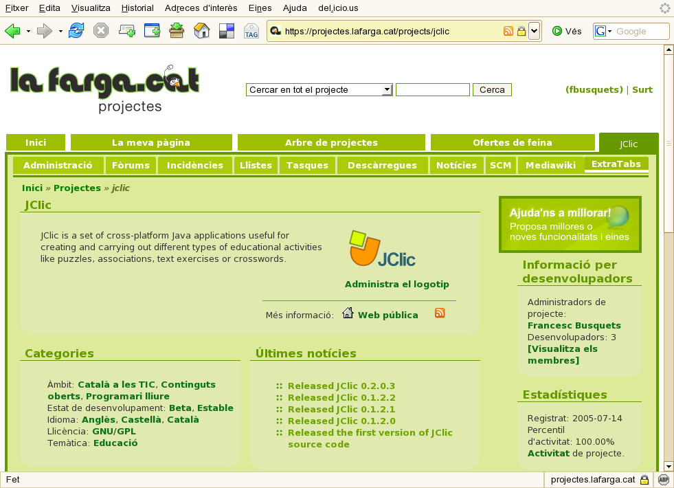Viewport: 674px width, 488px height.
Task: Select the JClic project tab
Action: coord(629,143)
